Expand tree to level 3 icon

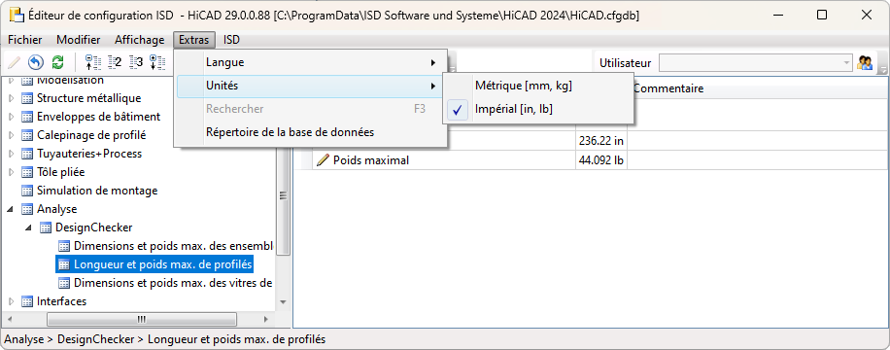pyautogui.click(x=136, y=62)
